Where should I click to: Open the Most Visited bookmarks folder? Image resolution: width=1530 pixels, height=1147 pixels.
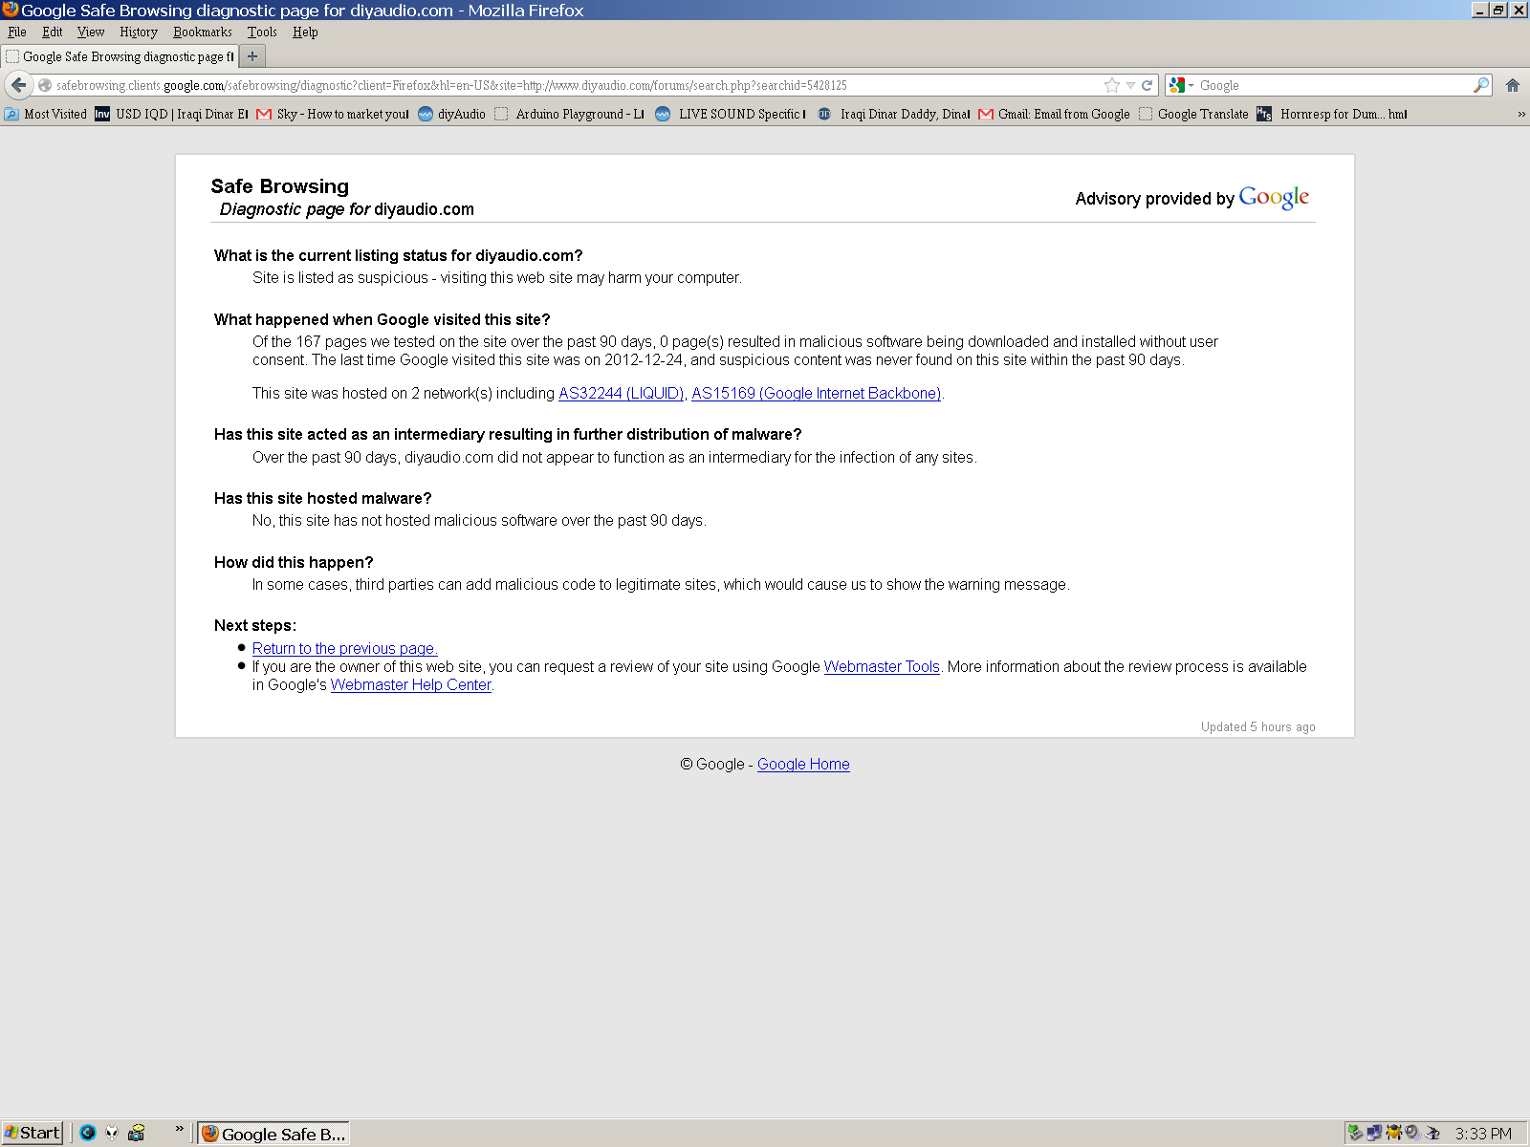46,114
